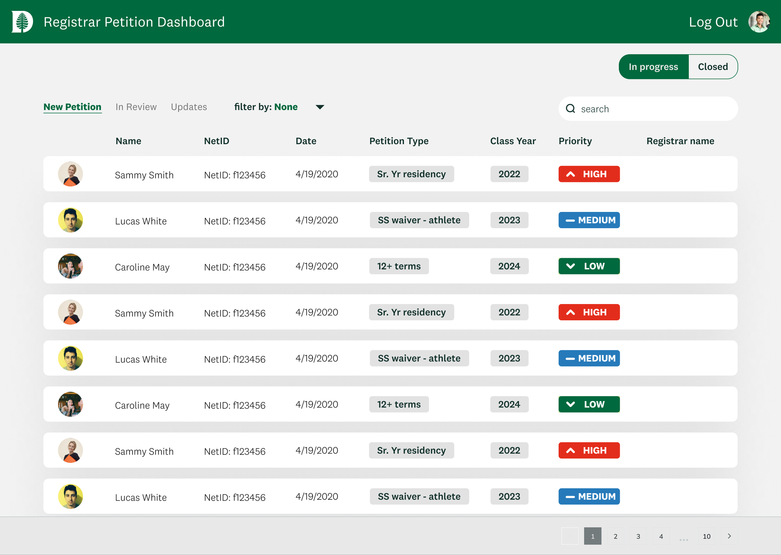
Task: Select the New Petition tab
Action: 72,107
